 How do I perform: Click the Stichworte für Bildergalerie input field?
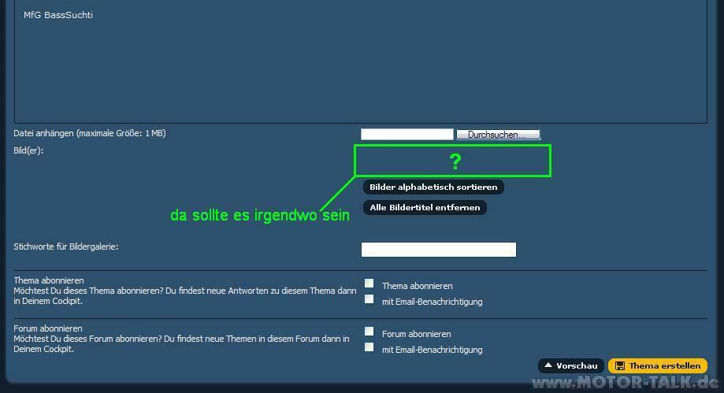click(438, 250)
